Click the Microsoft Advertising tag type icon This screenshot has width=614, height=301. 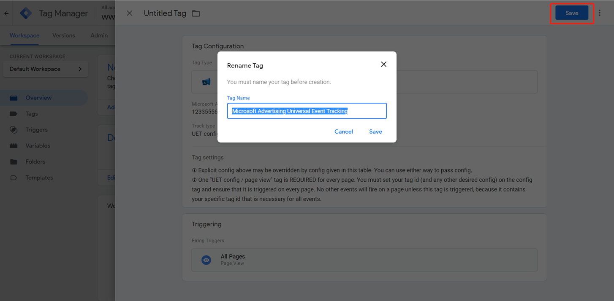pos(206,82)
